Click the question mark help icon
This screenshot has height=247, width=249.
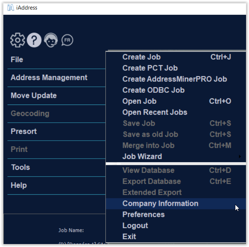click(x=34, y=40)
